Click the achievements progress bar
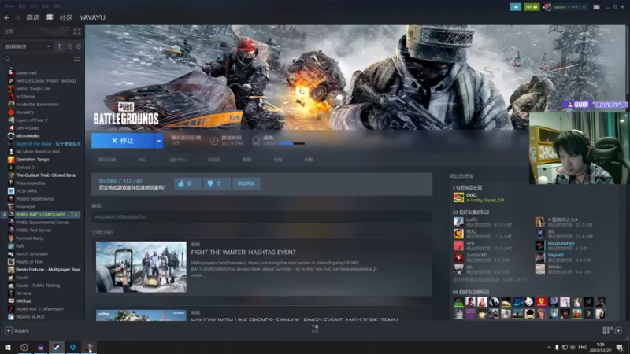The height and width of the screenshot is (354, 630). click(x=291, y=143)
